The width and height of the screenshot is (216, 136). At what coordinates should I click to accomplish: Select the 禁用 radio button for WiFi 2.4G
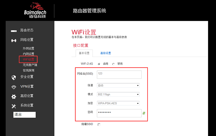tap(113, 64)
